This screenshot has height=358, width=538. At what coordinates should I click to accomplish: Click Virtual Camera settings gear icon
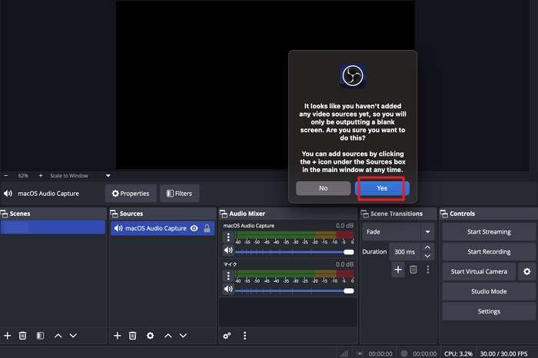[x=526, y=271]
